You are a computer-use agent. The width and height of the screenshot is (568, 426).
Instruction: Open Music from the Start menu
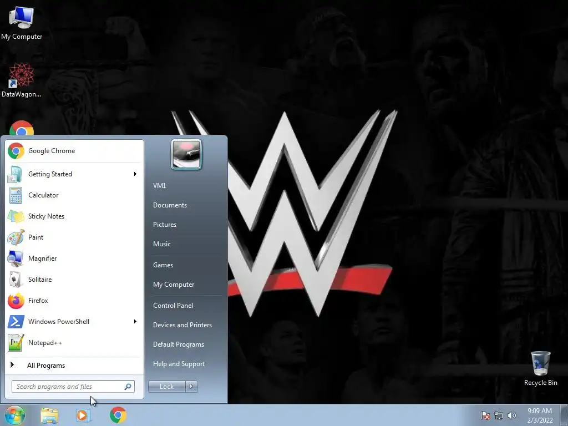(x=162, y=244)
